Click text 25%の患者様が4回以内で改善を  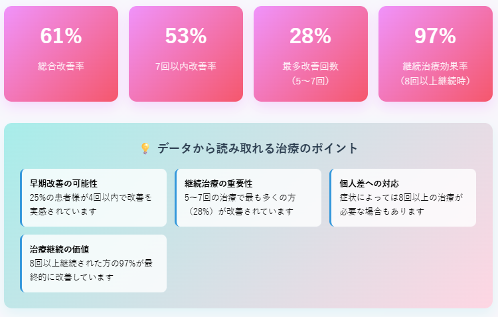[91, 197]
